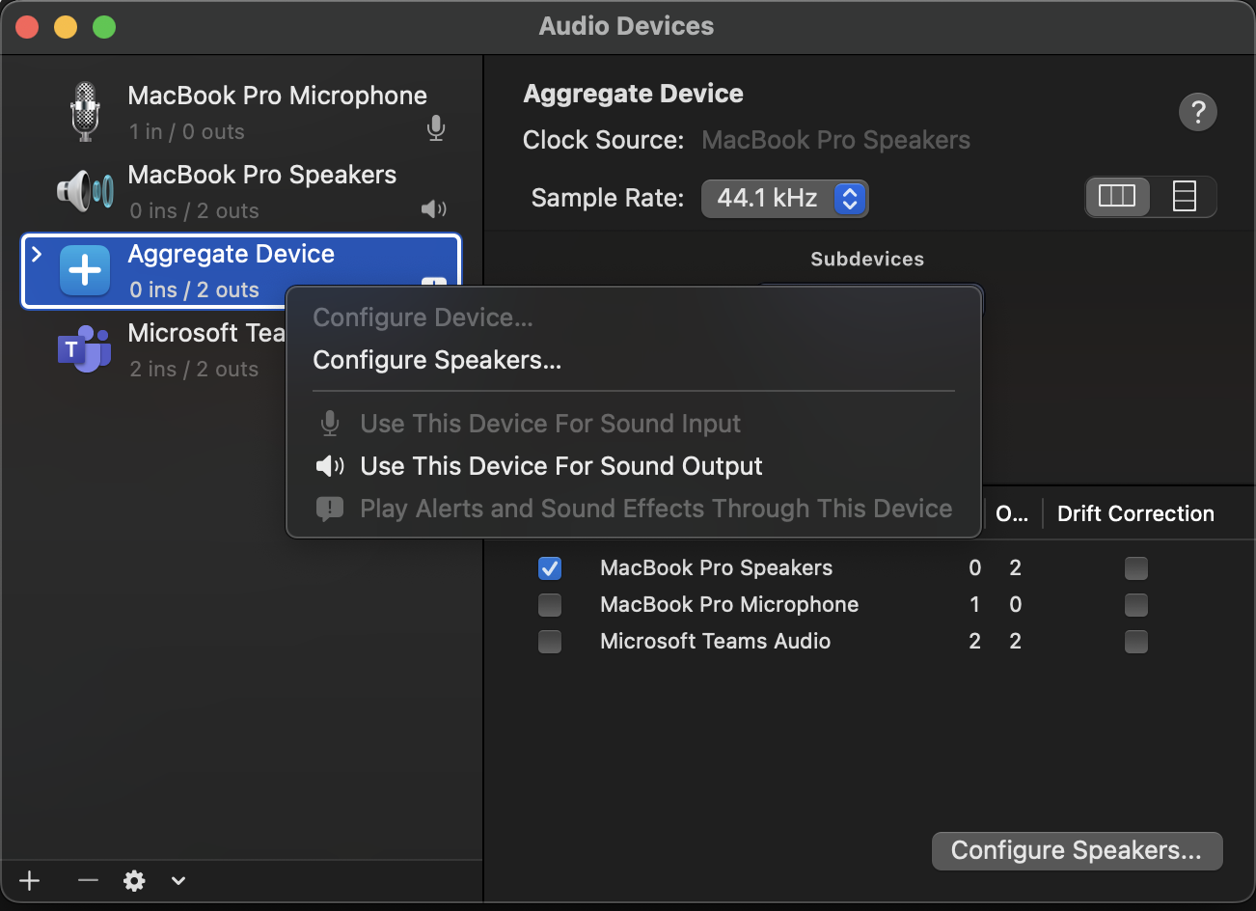Viewport: 1256px width, 911px height.
Task: Click the Microsoft Teams Audio device icon
Action: [85, 349]
